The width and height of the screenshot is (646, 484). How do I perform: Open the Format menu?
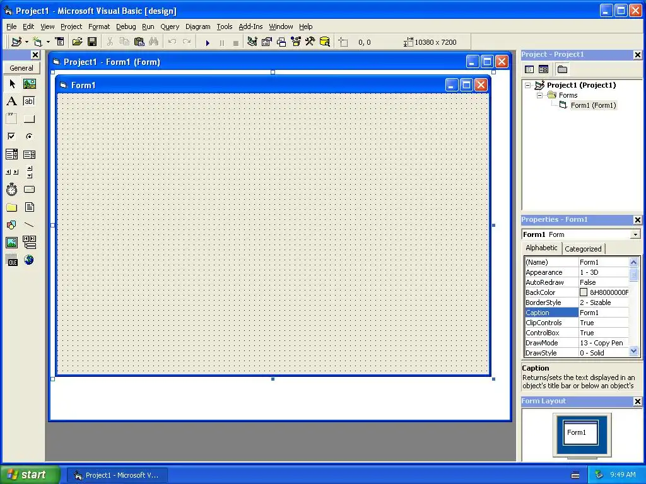[99, 26]
